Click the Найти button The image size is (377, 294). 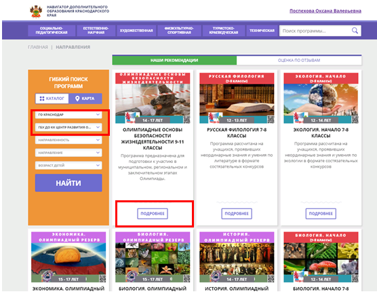[x=68, y=183]
